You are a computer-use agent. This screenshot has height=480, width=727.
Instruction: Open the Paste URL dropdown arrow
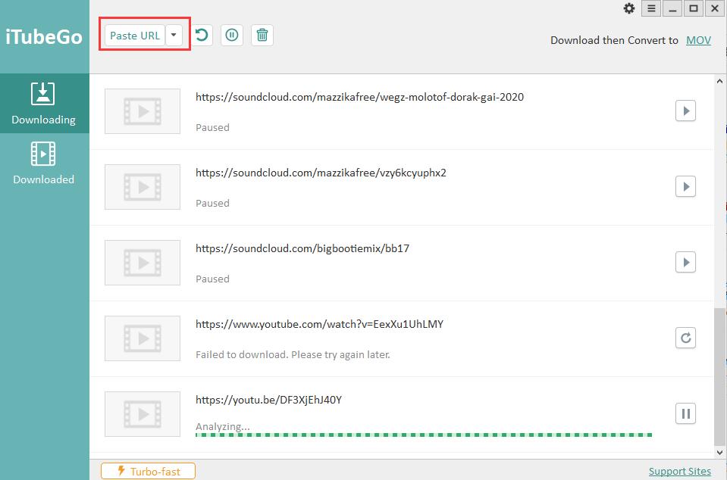pos(174,35)
